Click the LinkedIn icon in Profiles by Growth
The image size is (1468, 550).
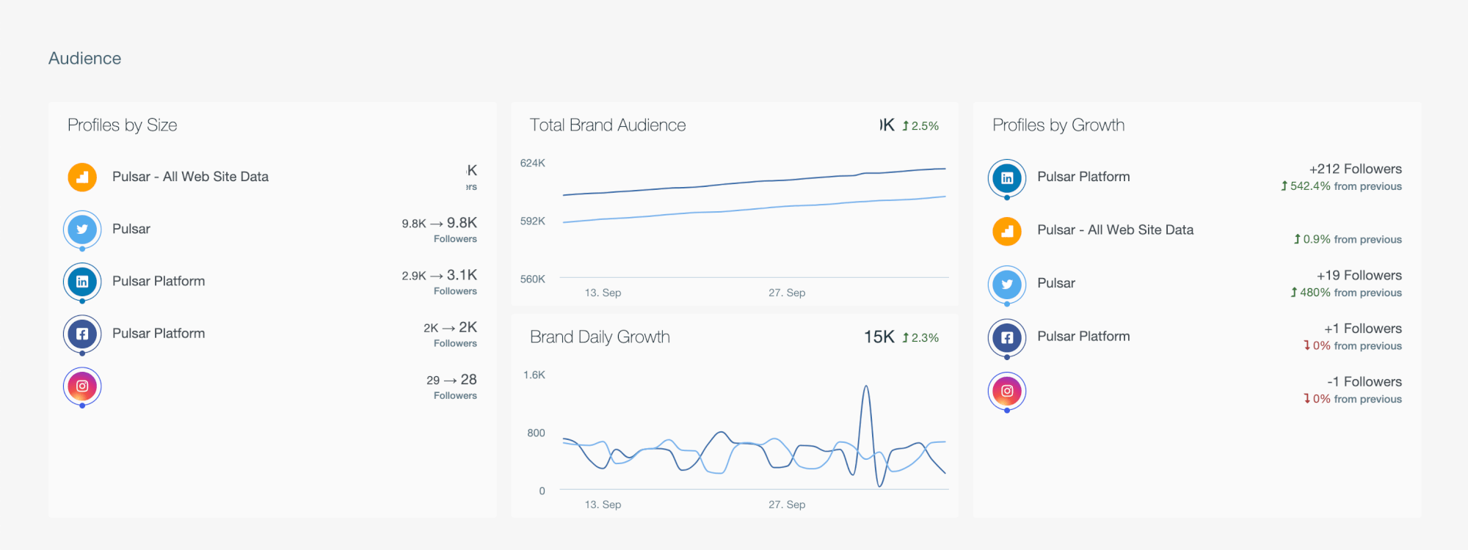pyautogui.click(x=1007, y=177)
